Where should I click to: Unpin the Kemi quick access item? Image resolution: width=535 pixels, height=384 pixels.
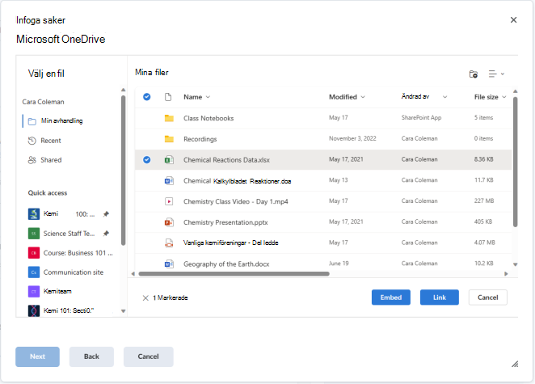click(x=106, y=214)
